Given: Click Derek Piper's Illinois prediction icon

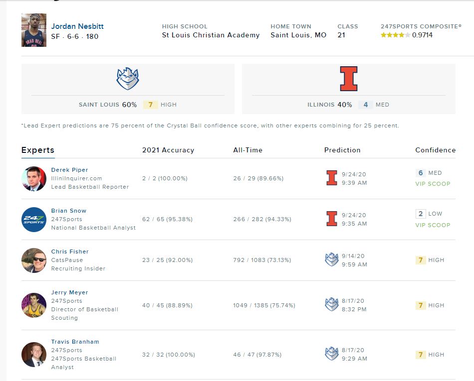Looking at the screenshot, I should (x=332, y=178).
